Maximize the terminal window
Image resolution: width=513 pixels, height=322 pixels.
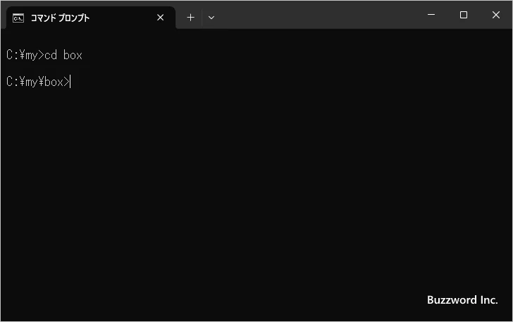point(463,15)
